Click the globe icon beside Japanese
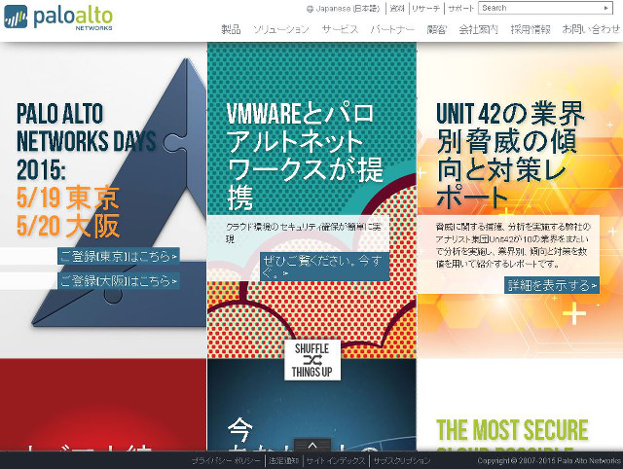 pos(310,9)
